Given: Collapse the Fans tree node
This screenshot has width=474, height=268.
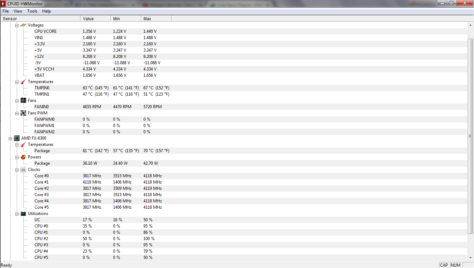Looking at the screenshot, I should [17, 100].
